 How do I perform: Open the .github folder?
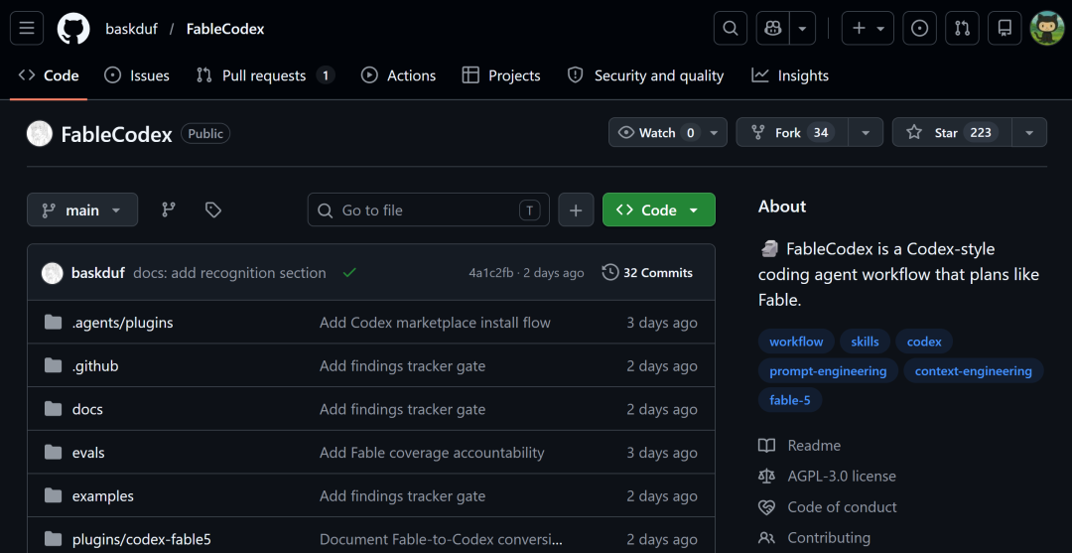[95, 366]
